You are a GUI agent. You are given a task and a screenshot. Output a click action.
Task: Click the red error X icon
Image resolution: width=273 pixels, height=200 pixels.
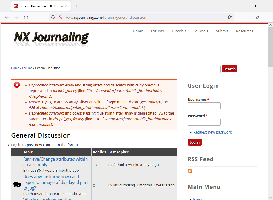[17, 85]
